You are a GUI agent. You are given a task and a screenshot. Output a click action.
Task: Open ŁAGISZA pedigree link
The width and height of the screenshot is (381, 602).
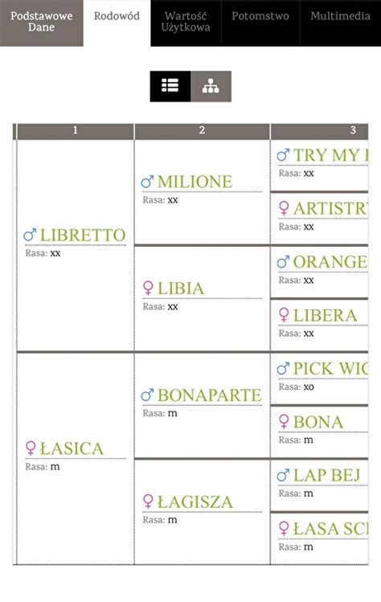[195, 502]
